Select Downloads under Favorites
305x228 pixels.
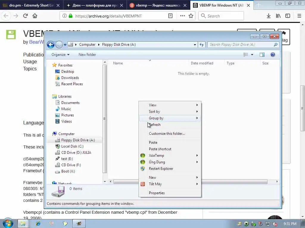tap(70, 78)
